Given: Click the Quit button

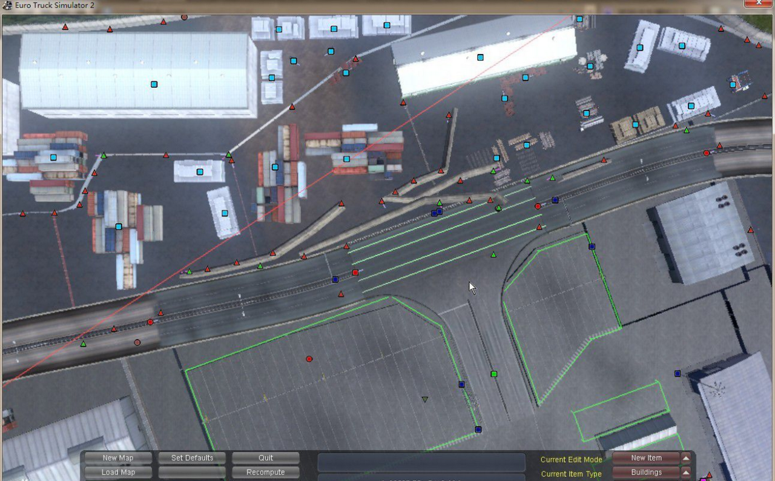Looking at the screenshot, I should point(266,458).
